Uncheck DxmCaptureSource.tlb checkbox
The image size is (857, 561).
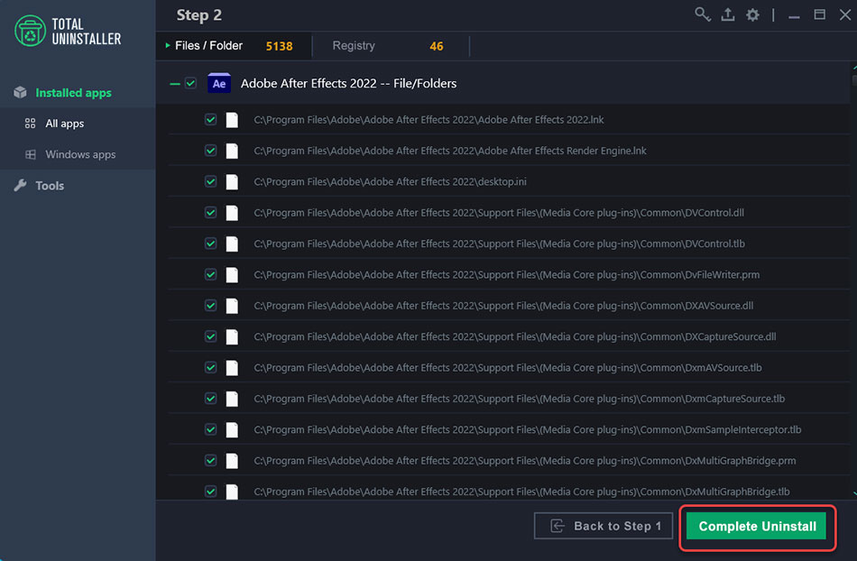(210, 399)
